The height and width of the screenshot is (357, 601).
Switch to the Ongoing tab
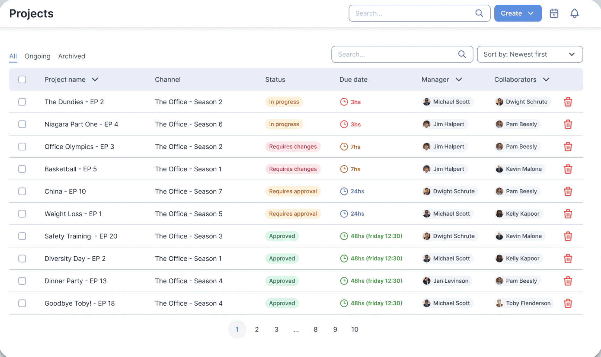tap(37, 56)
